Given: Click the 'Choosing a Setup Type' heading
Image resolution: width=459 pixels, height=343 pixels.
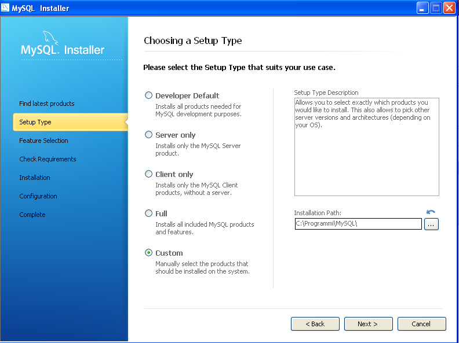Looking at the screenshot, I should click(x=192, y=40).
